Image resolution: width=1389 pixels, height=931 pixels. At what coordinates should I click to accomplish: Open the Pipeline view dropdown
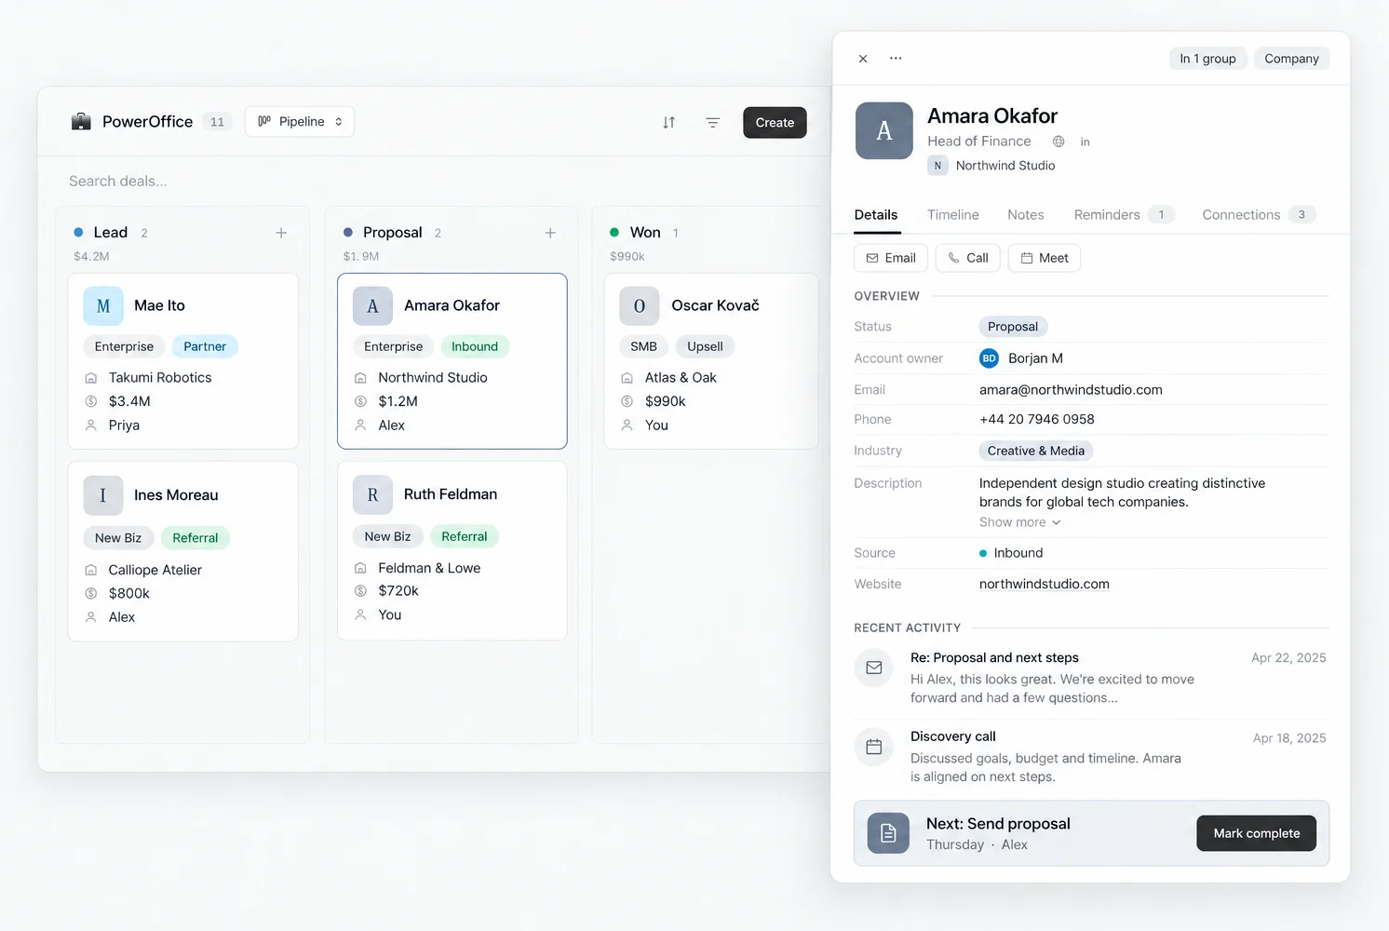[x=300, y=122]
